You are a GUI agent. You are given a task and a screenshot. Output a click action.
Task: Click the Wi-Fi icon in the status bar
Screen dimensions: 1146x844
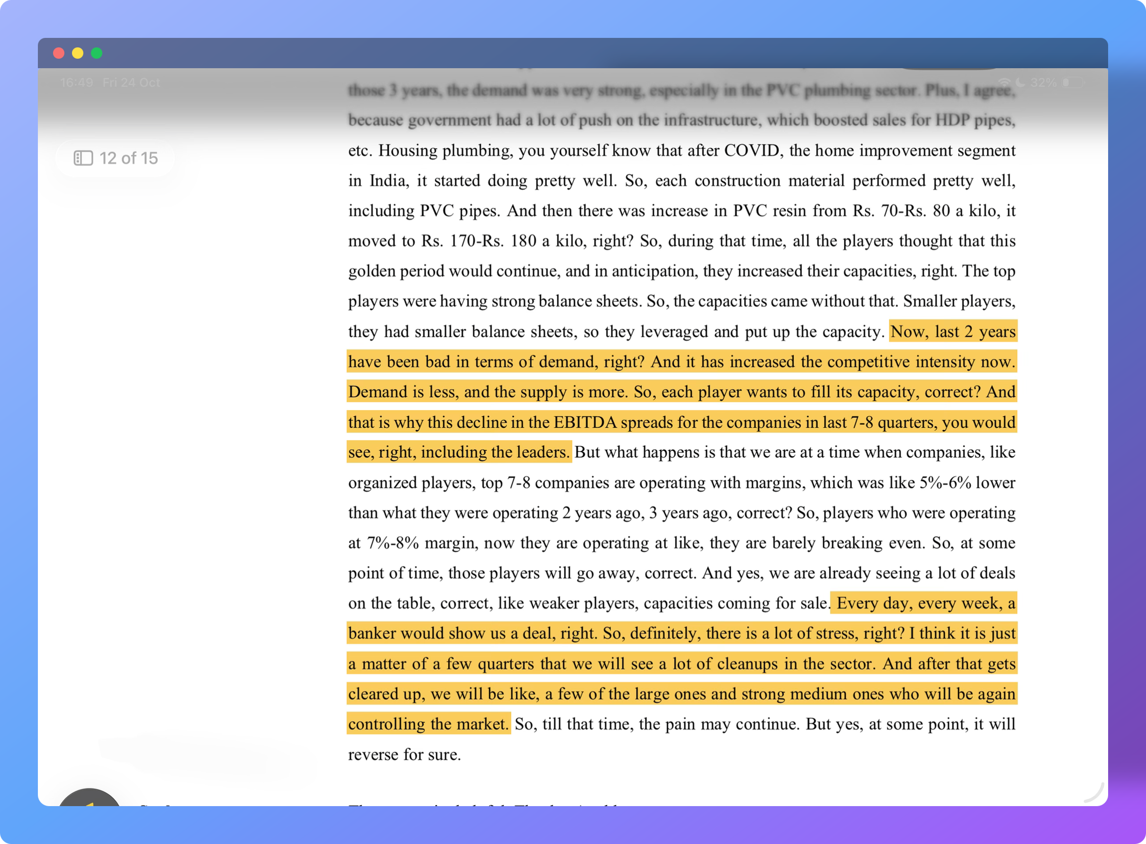(x=1004, y=83)
